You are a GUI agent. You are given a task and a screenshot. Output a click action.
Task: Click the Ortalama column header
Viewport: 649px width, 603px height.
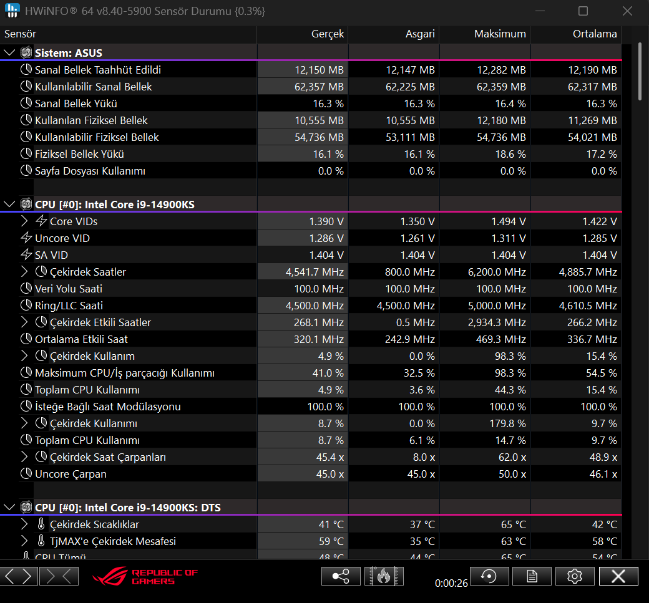point(576,34)
